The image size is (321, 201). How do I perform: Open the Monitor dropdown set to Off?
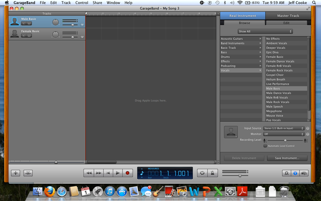coord(284,134)
